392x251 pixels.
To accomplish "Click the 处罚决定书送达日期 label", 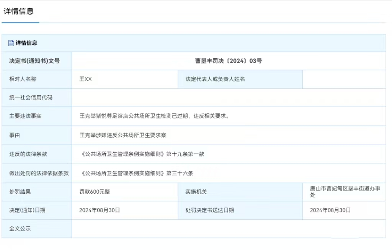I will point(210,211).
